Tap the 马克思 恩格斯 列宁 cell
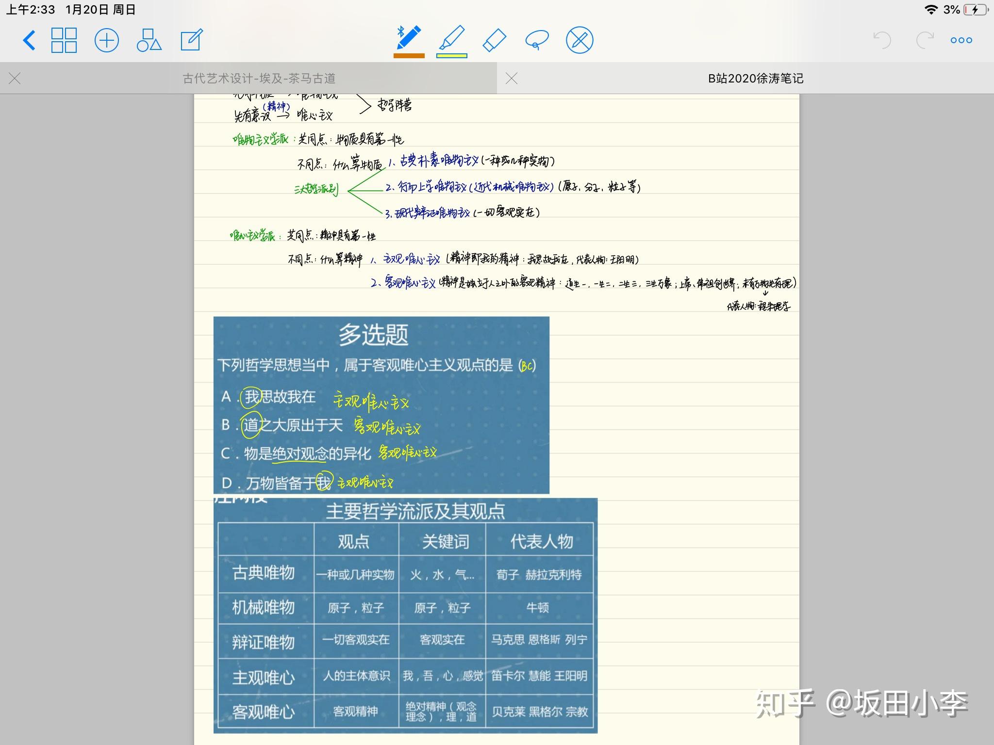Screen dimensions: 994x745 pos(539,640)
